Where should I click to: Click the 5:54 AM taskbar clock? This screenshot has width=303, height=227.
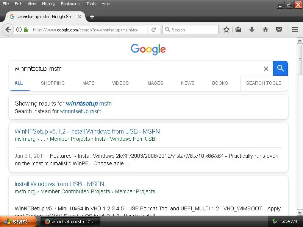(x=289, y=221)
